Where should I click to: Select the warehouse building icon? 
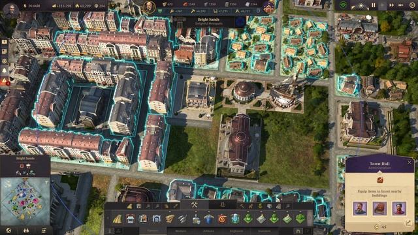tap(144, 219)
